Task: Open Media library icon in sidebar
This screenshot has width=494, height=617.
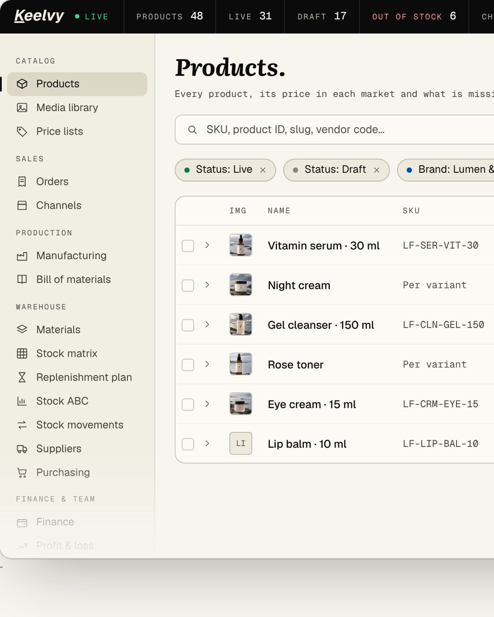Action: pyautogui.click(x=22, y=108)
